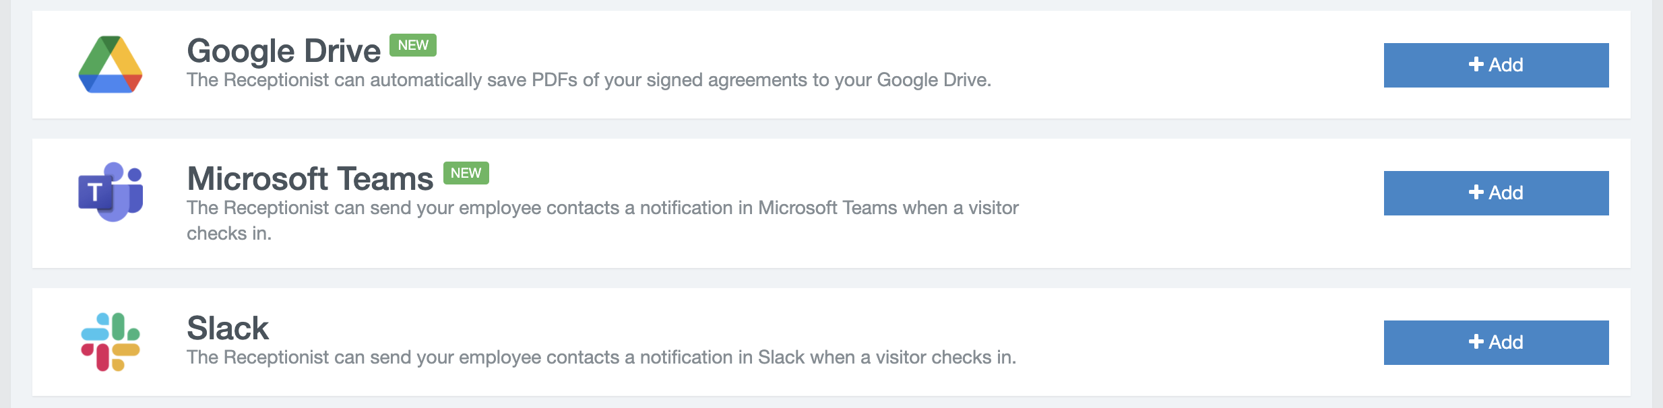
Task: Click the plus icon on Slack Add button
Action: pos(1476,341)
